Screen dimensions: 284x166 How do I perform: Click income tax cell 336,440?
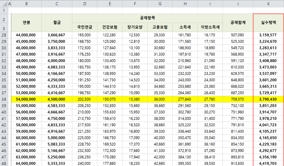click(185, 131)
